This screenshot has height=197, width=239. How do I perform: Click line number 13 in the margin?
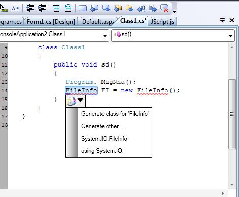tap(4, 82)
